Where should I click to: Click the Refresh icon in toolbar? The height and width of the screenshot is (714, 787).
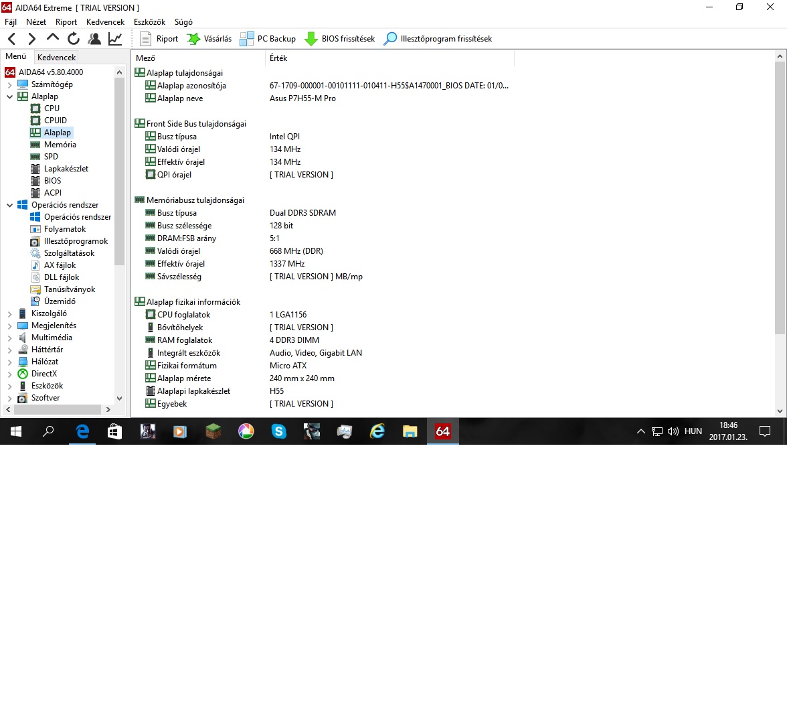(x=74, y=39)
